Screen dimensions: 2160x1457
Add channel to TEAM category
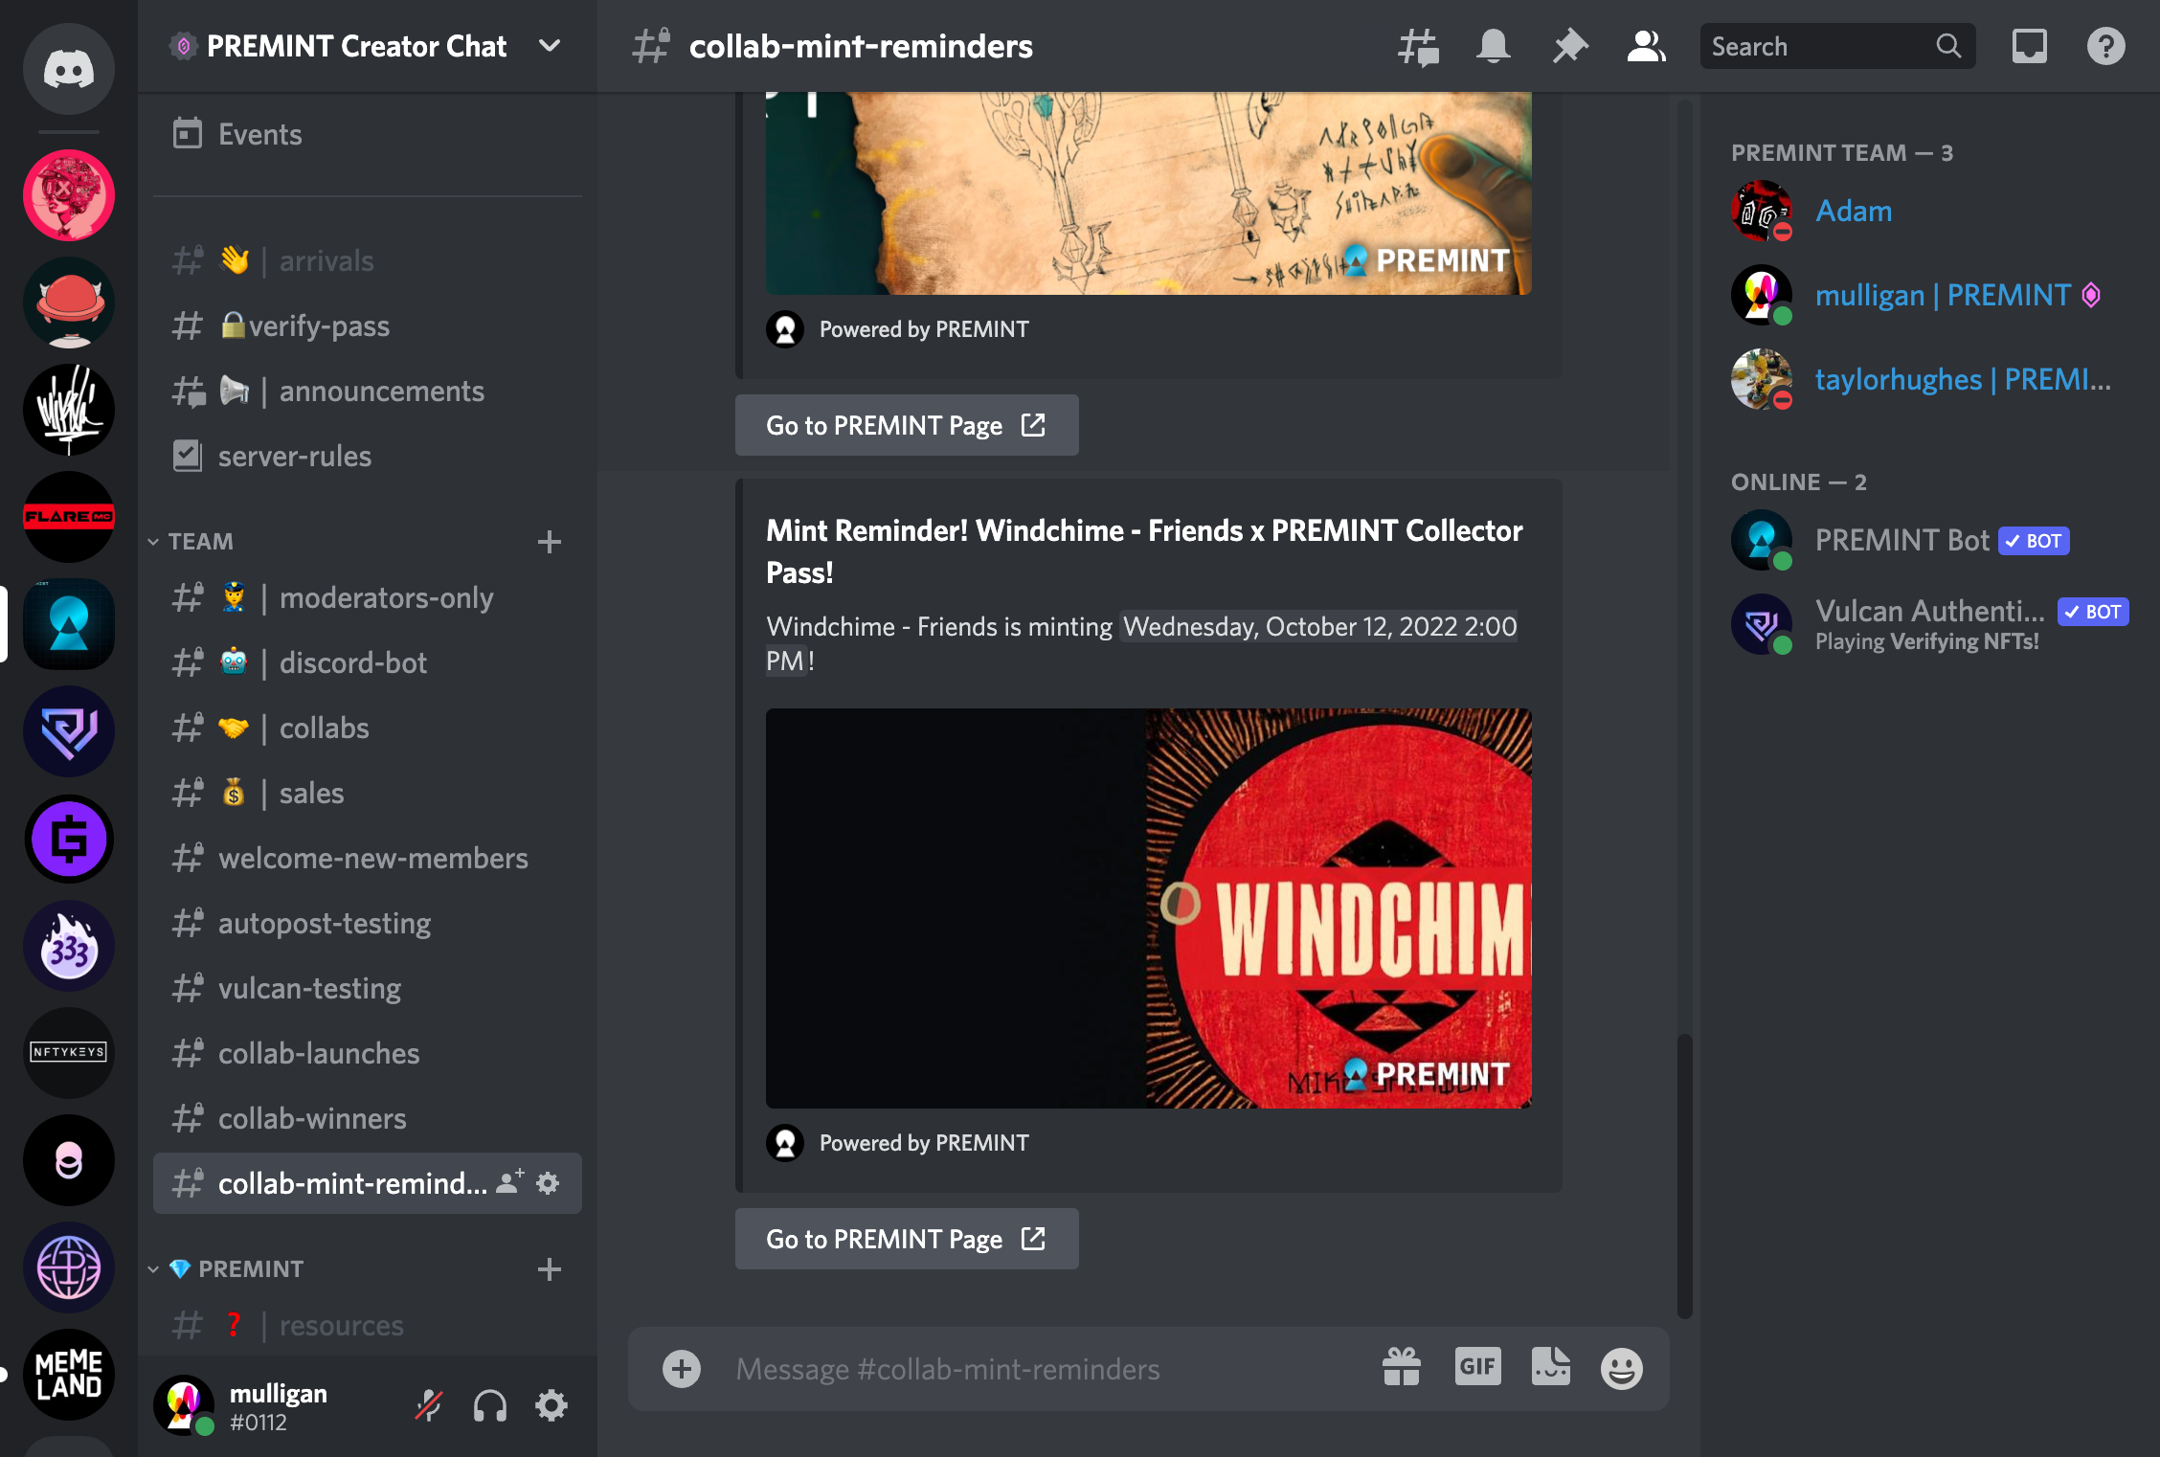click(x=550, y=542)
